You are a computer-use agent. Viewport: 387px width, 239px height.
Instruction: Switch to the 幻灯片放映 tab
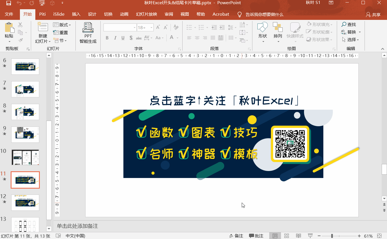click(146, 14)
